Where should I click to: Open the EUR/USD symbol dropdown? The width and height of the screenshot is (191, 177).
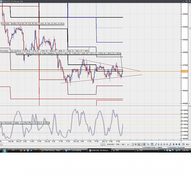(x=111, y=144)
